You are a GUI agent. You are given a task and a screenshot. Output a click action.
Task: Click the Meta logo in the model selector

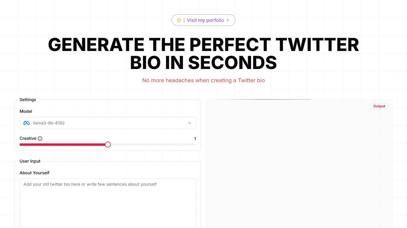pyautogui.click(x=26, y=123)
